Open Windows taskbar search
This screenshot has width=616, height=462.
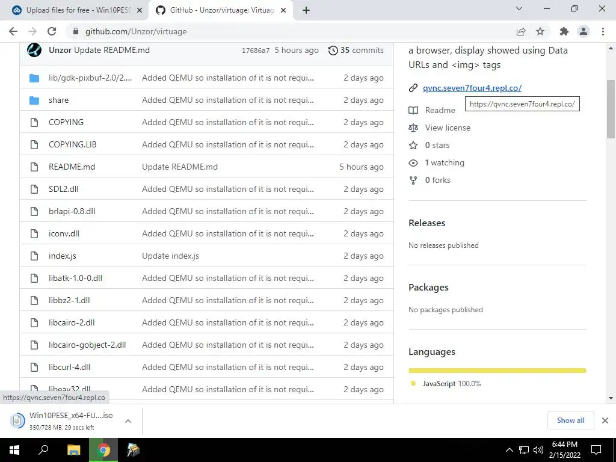point(43,450)
